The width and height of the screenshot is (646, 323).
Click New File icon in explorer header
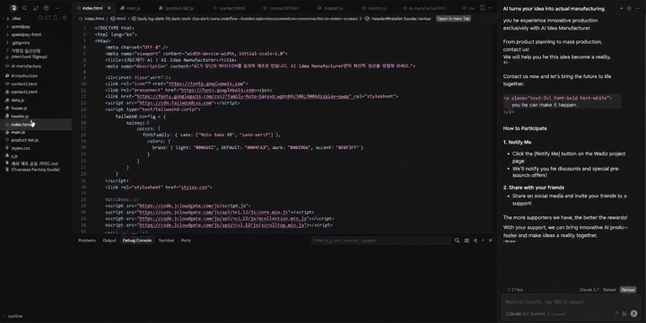coord(40,18)
